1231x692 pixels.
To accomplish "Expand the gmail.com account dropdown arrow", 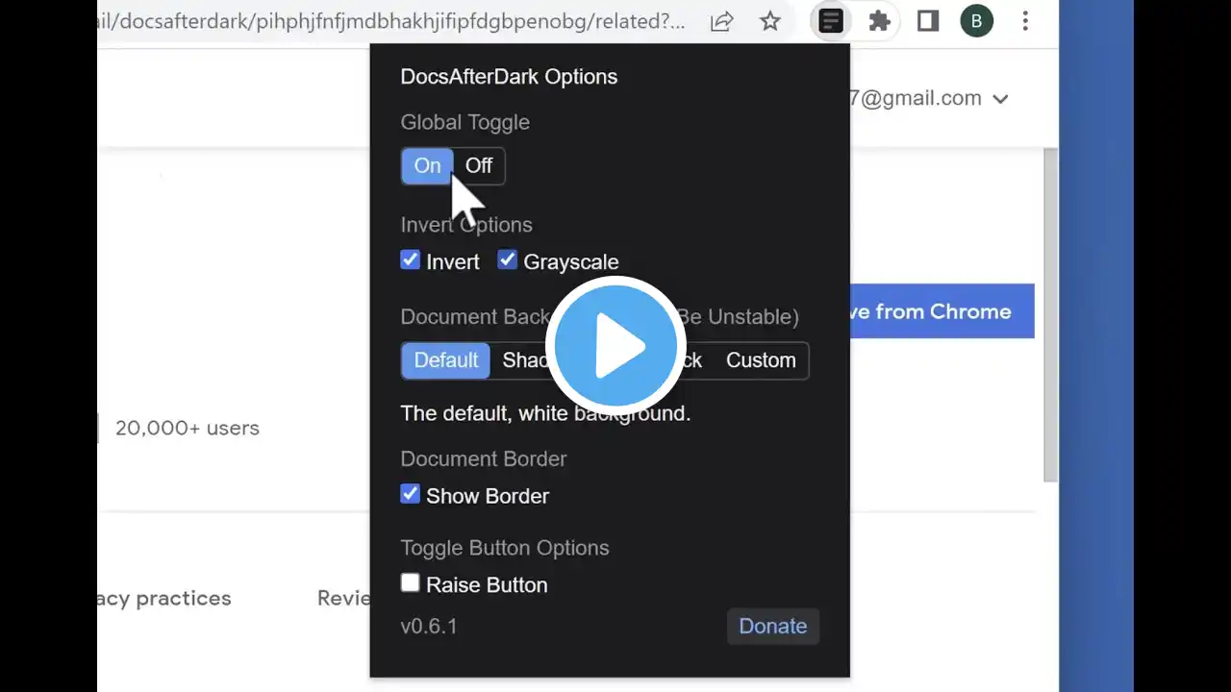I will click(1000, 99).
